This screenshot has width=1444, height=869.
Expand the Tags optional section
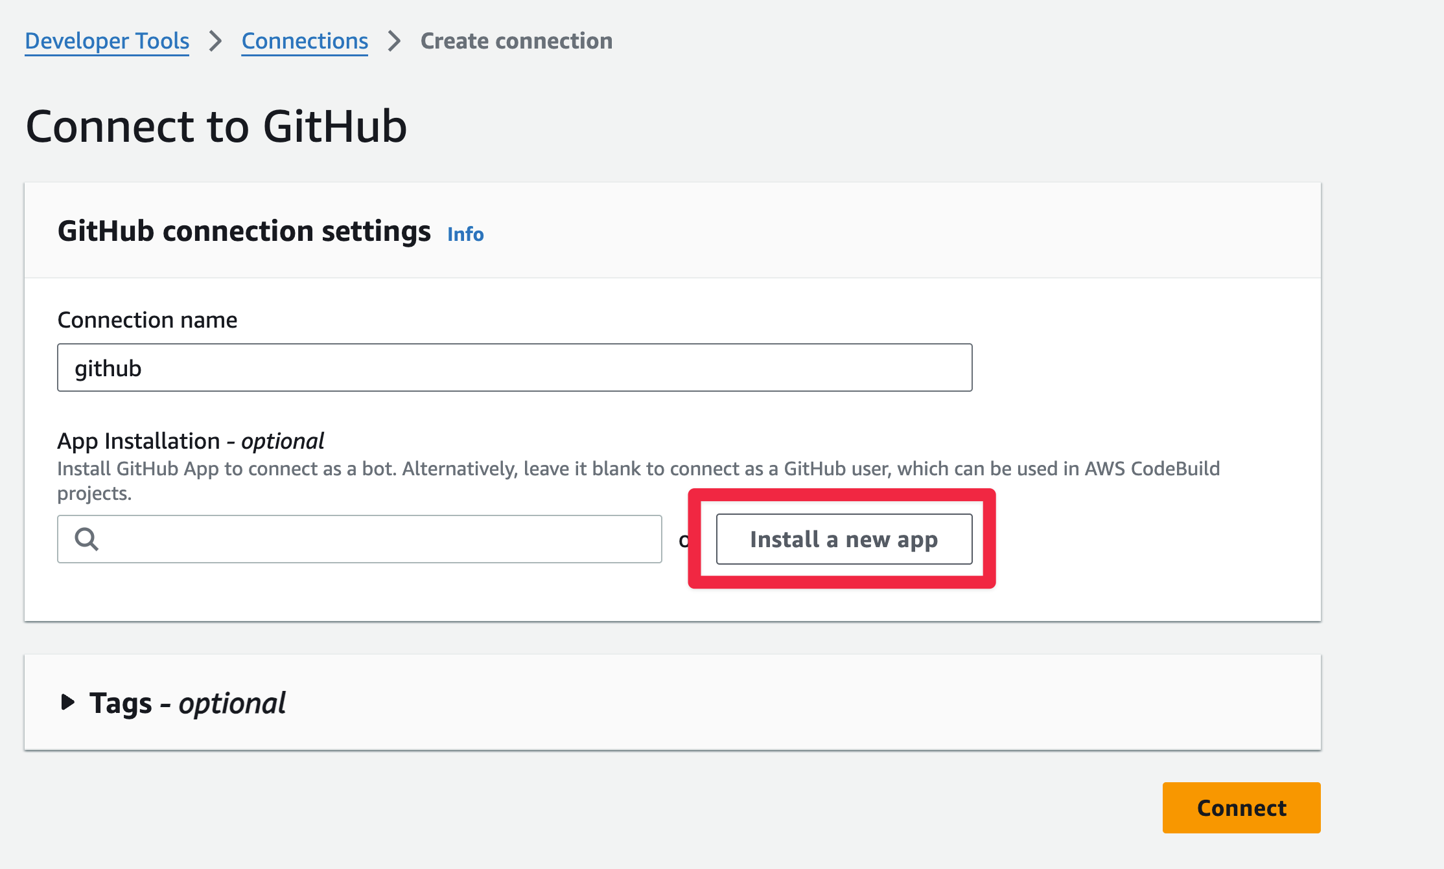67,703
